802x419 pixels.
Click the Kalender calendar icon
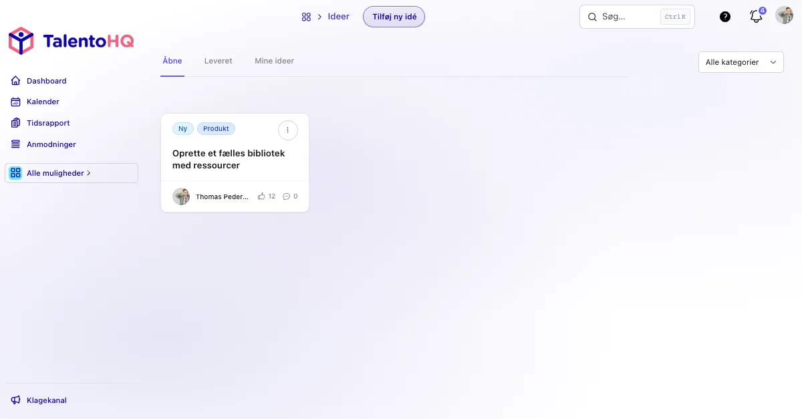click(x=15, y=102)
